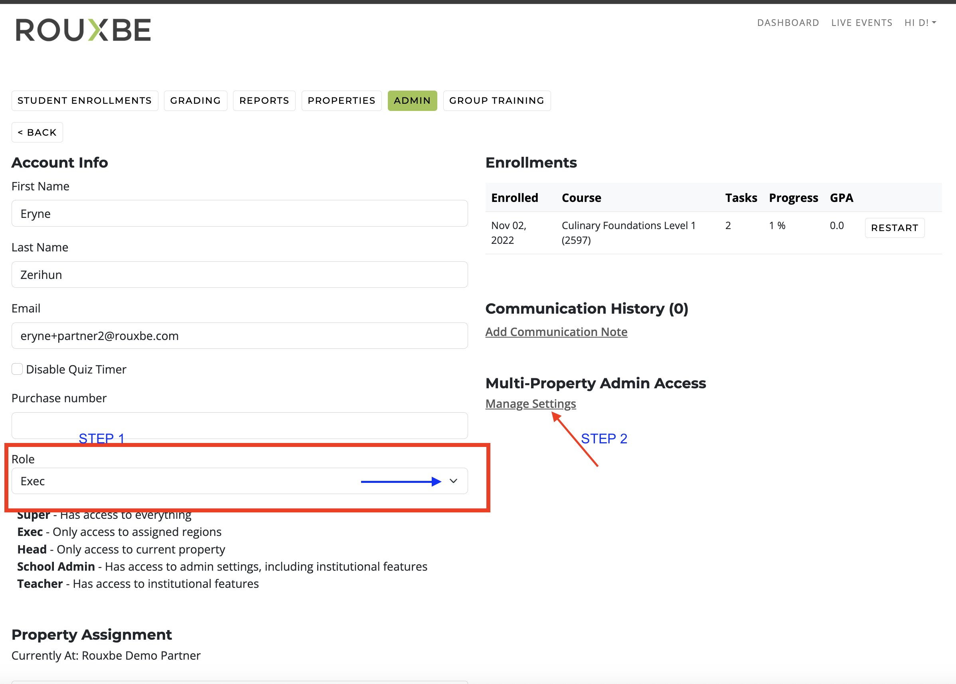Select the Tasks column header
Screen dimensions: 956x684
click(x=741, y=198)
